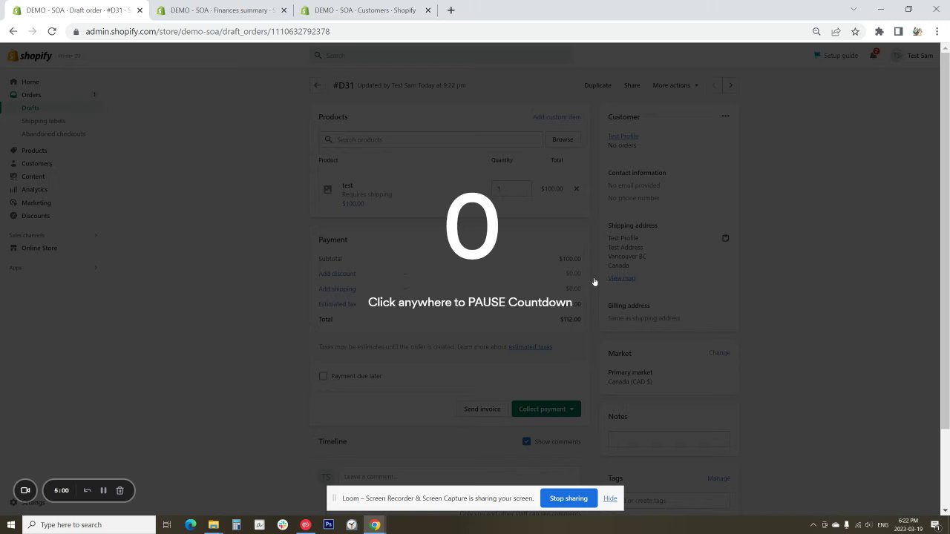This screenshot has height=534, width=950.
Task: Open the More actions dropdown
Action: click(675, 85)
